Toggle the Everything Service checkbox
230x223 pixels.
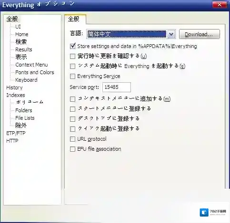point(73,77)
